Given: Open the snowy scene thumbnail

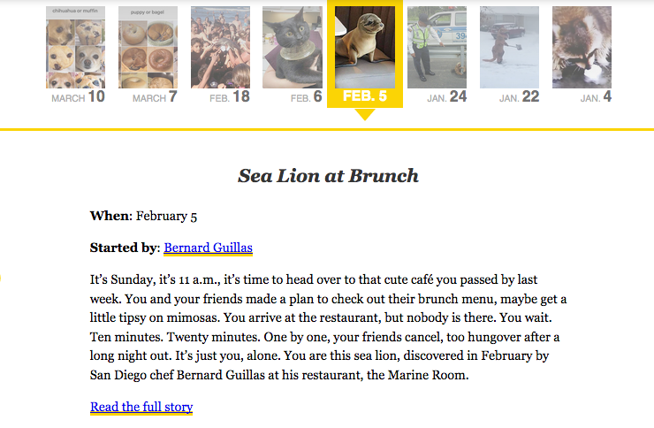Looking at the screenshot, I should click(509, 47).
